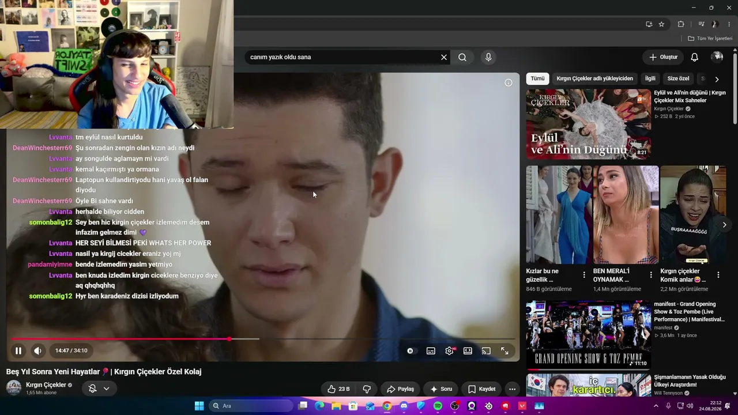Open Microsoft Edge from taskbar
The width and height of the screenshot is (738, 415).
click(x=319, y=406)
